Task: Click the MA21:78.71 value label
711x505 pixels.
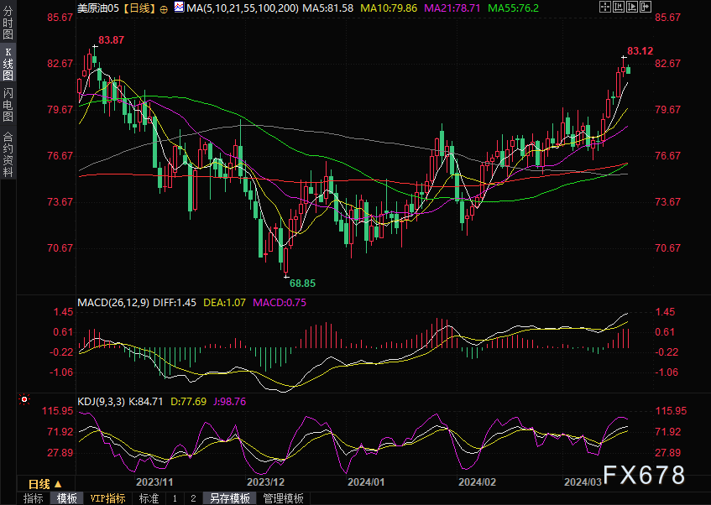Action: coord(452,8)
